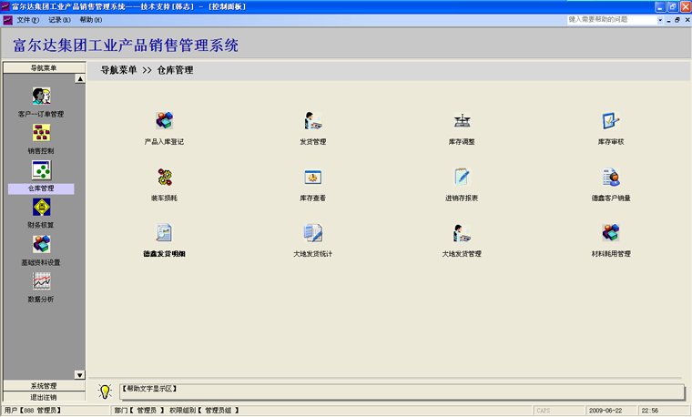
Task: Open 进销存报表 notepad icon
Action: coord(462,177)
